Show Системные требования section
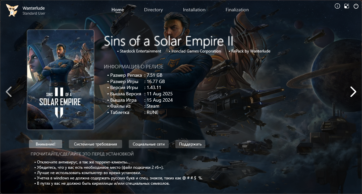This screenshot has height=194, width=362. point(95,144)
